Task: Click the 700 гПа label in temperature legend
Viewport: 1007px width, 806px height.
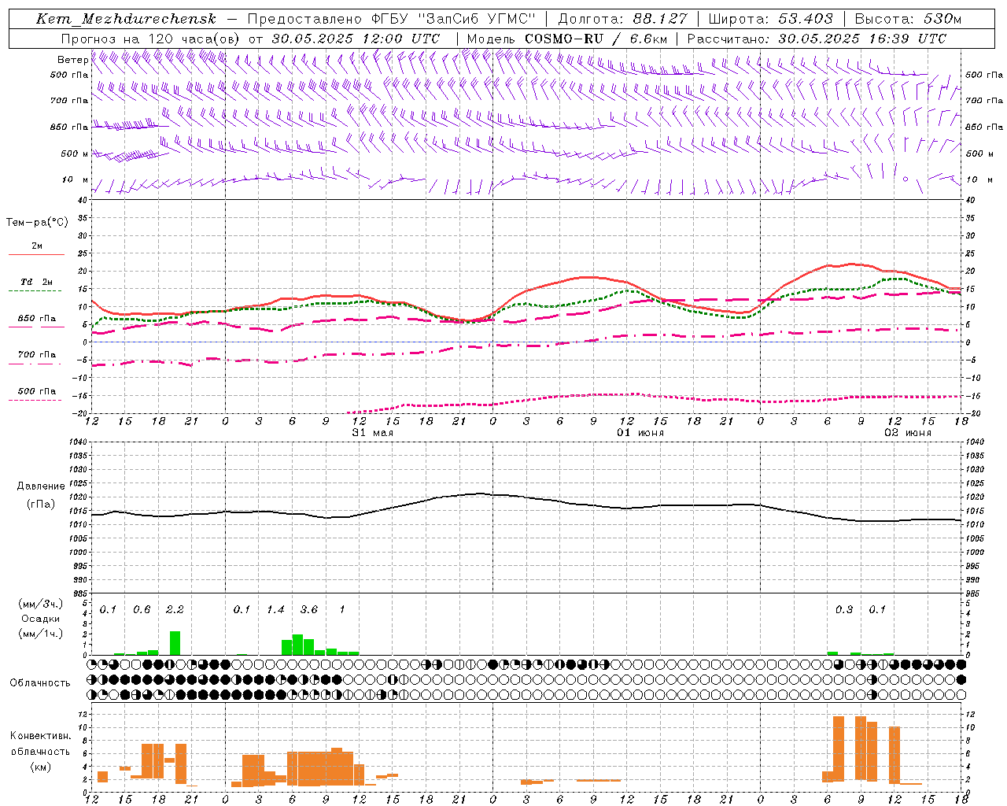Action: click(x=36, y=355)
